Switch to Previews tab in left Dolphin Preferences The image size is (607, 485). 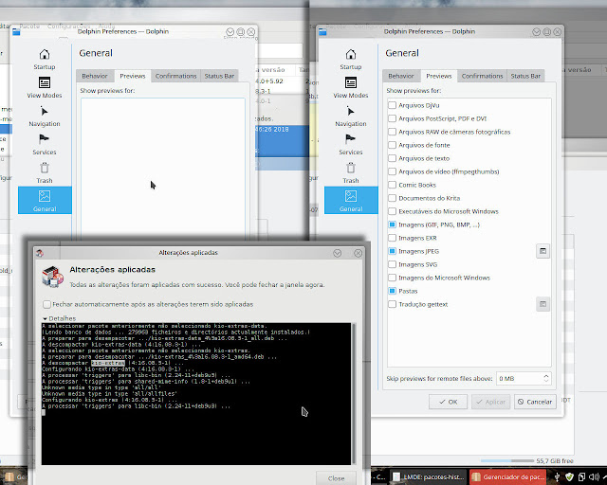click(x=133, y=76)
